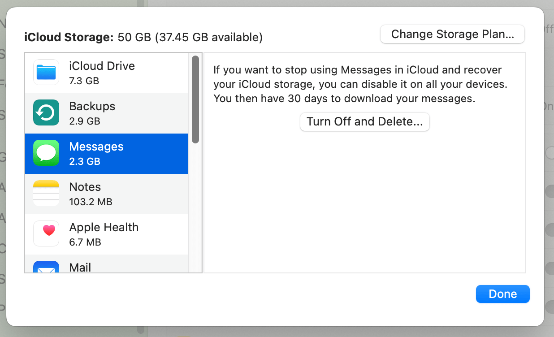This screenshot has height=337, width=554.
Task: Choose the Apple Health list item label
Action: pyautogui.click(x=104, y=228)
